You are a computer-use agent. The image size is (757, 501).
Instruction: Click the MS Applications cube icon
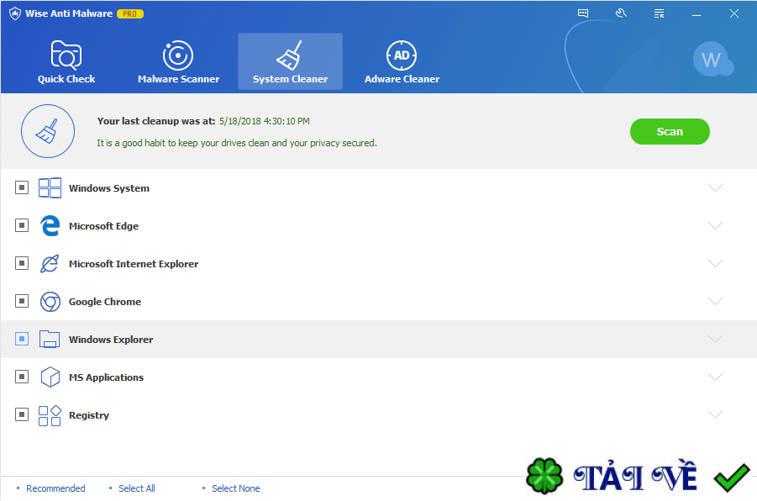coord(50,377)
